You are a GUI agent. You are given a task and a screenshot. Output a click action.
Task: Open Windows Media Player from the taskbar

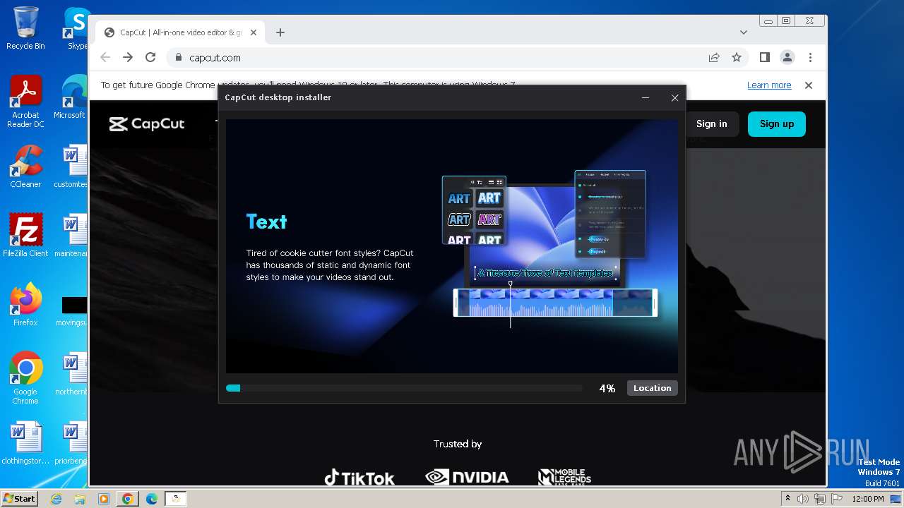click(x=104, y=499)
